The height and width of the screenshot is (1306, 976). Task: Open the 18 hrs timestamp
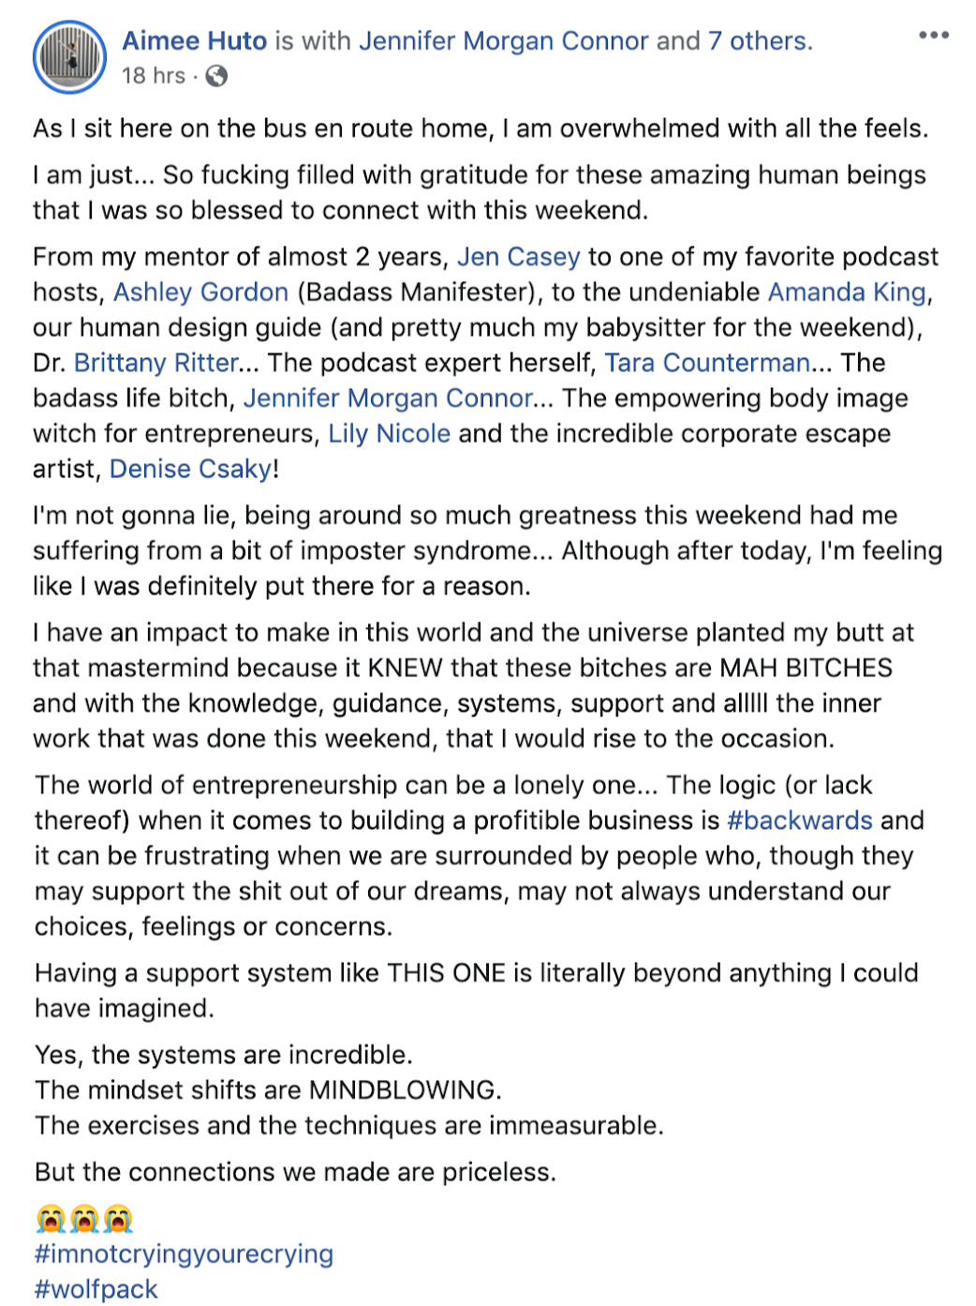(154, 76)
